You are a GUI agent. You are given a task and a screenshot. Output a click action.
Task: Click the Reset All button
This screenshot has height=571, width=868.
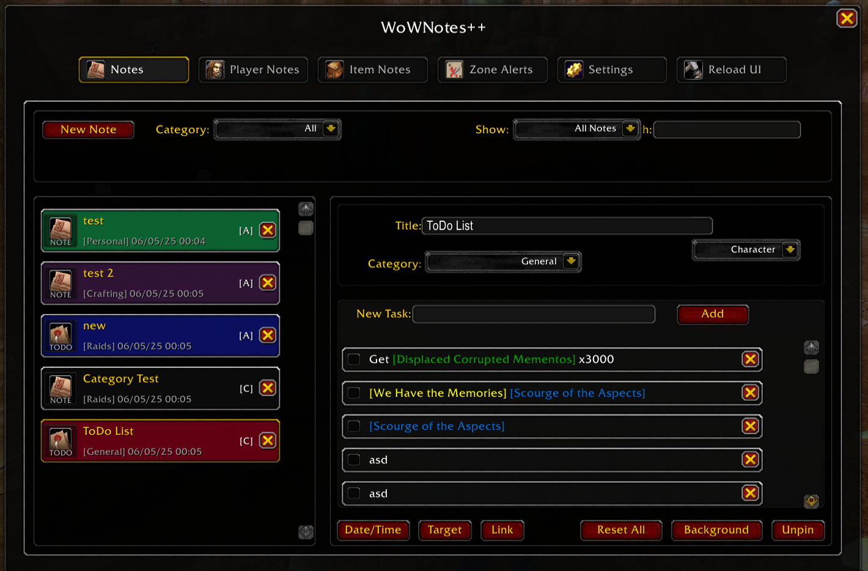(621, 530)
